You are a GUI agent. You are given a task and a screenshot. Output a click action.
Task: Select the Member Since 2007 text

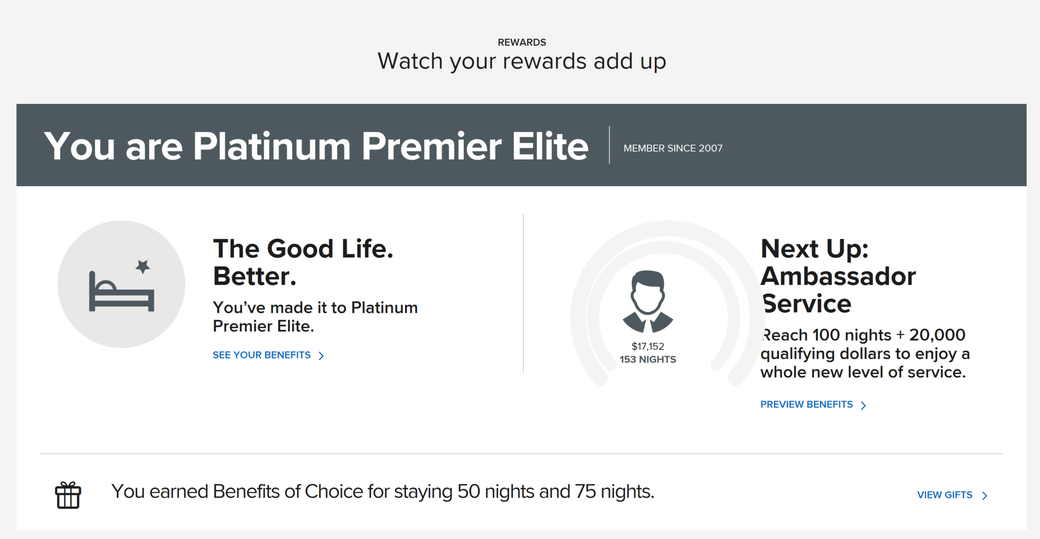673,148
